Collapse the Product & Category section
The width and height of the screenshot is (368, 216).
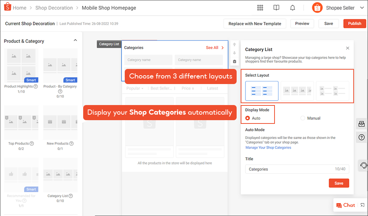tap(75, 41)
